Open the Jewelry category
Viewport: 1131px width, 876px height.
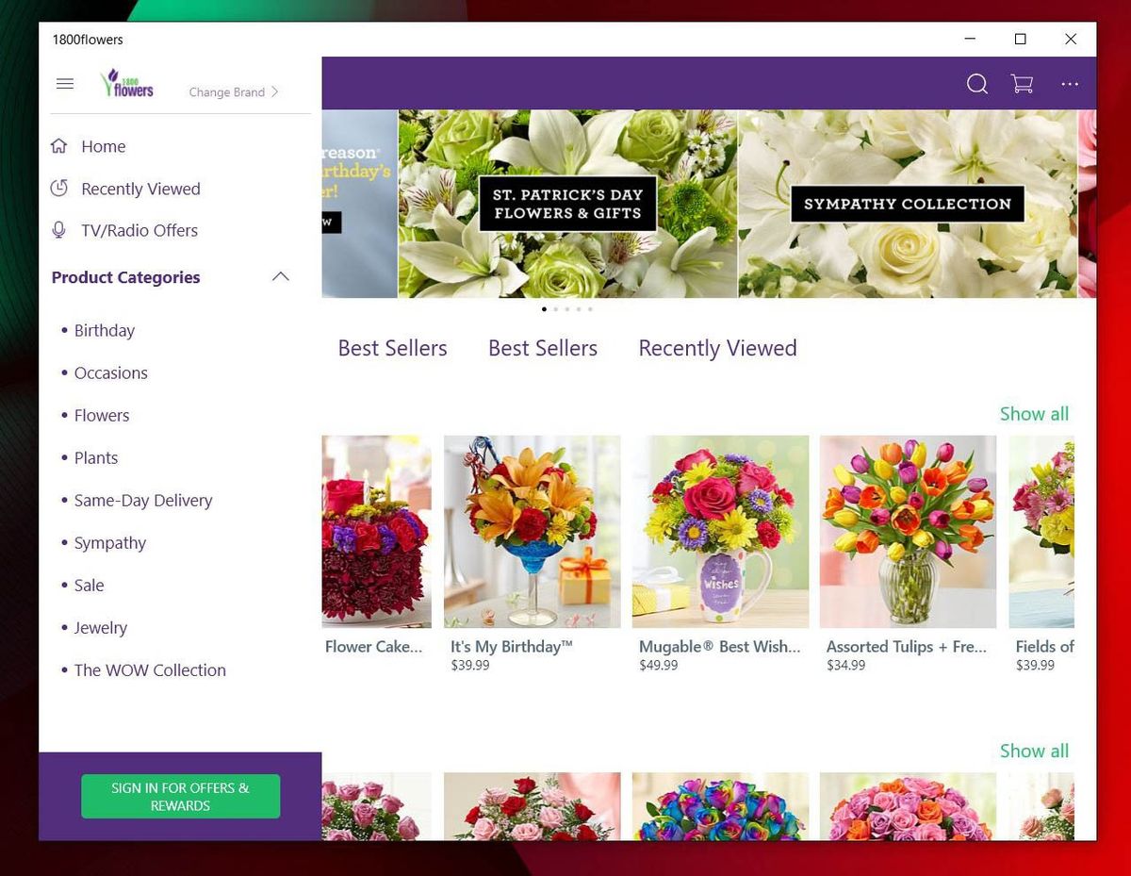[100, 627]
